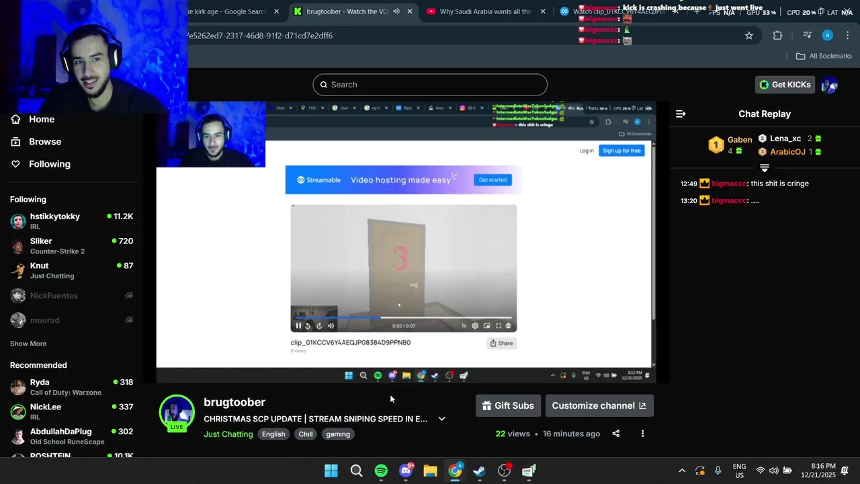Image resolution: width=860 pixels, height=484 pixels.
Task: Open the Why Saudi Arabia YouTube tab
Action: pos(485,11)
